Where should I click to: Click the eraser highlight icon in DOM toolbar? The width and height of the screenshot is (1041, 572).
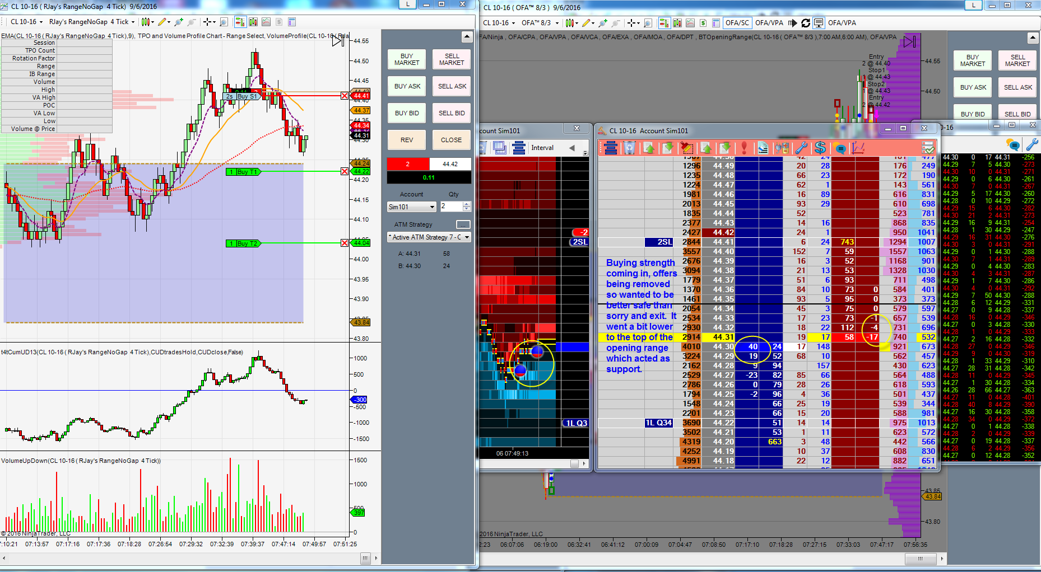click(x=763, y=148)
